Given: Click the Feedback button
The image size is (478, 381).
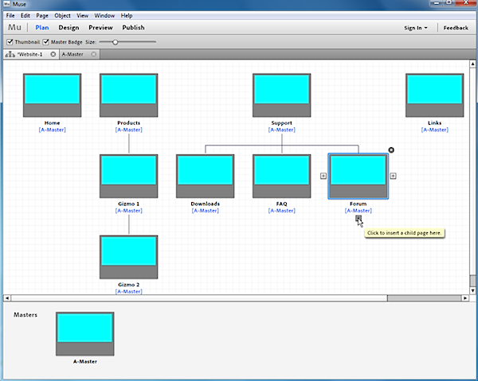Looking at the screenshot, I should pos(456,28).
